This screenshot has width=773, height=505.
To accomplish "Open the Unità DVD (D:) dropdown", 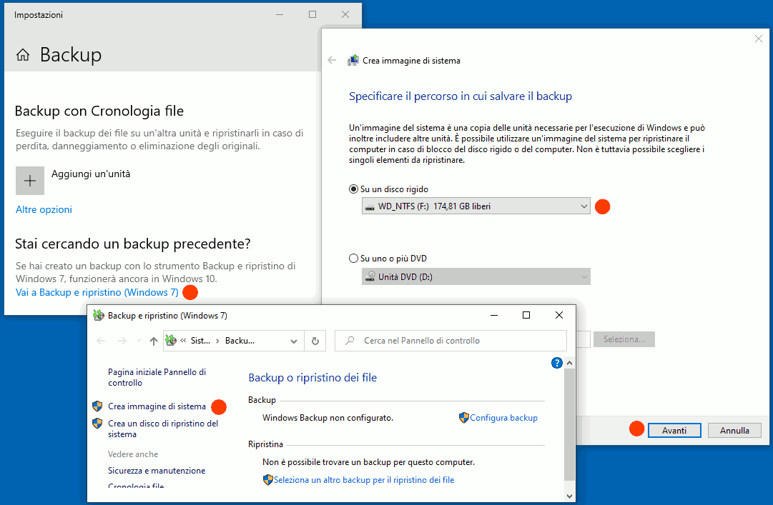I will [x=476, y=276].
